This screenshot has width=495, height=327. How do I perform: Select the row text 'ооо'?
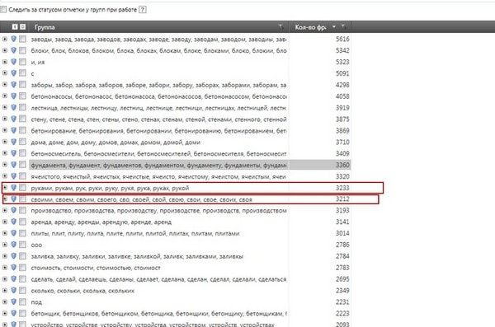point(36,245)
